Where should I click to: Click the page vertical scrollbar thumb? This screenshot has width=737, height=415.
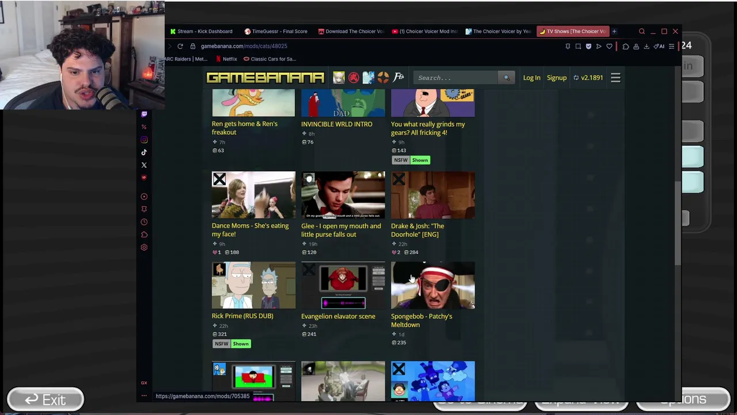(x=678, y=223)
